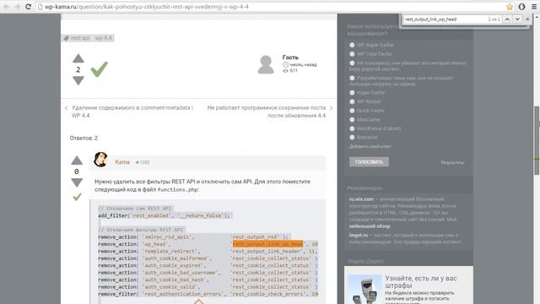Click the small accepted-answer checkmark
The height and width of the screenshot is (304, 540).
pos(77,197)
